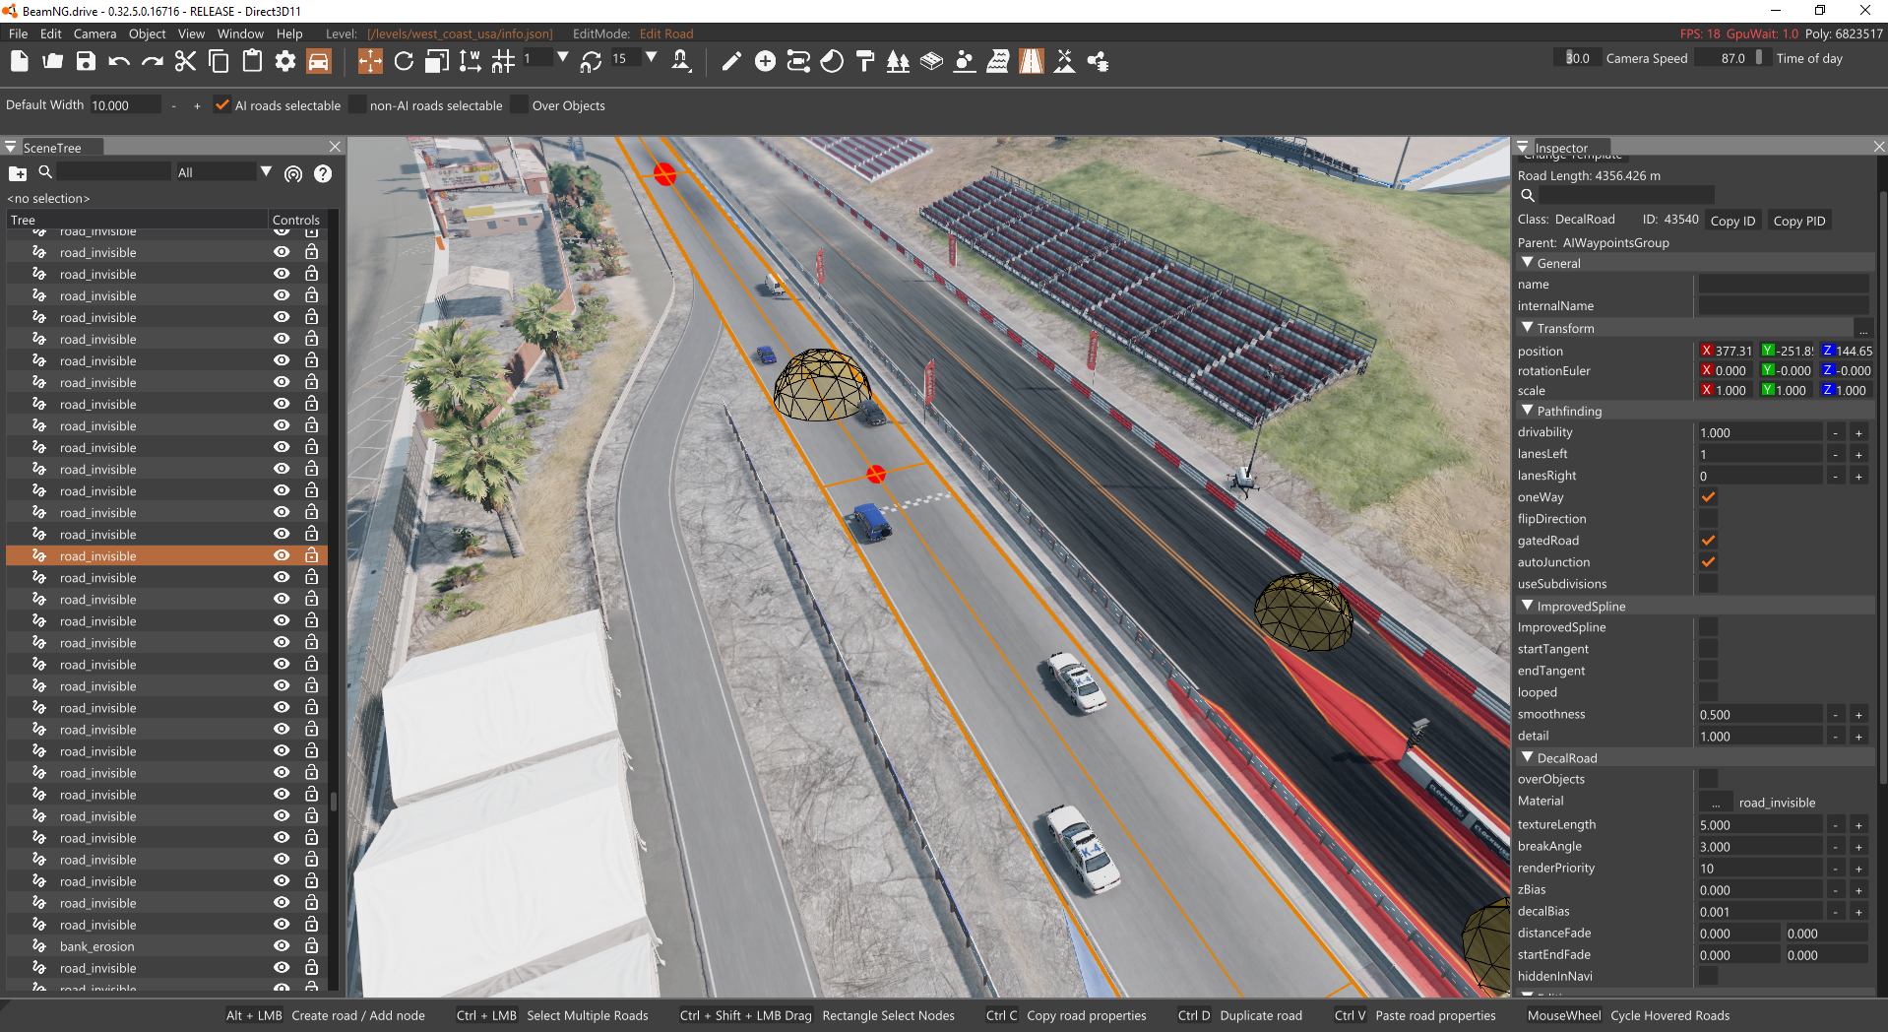Open editor preferences gear icon

tap(285, 61)
